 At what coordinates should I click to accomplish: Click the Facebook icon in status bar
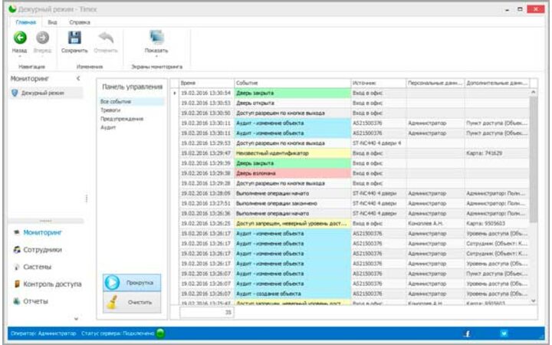tap(465, 333)
